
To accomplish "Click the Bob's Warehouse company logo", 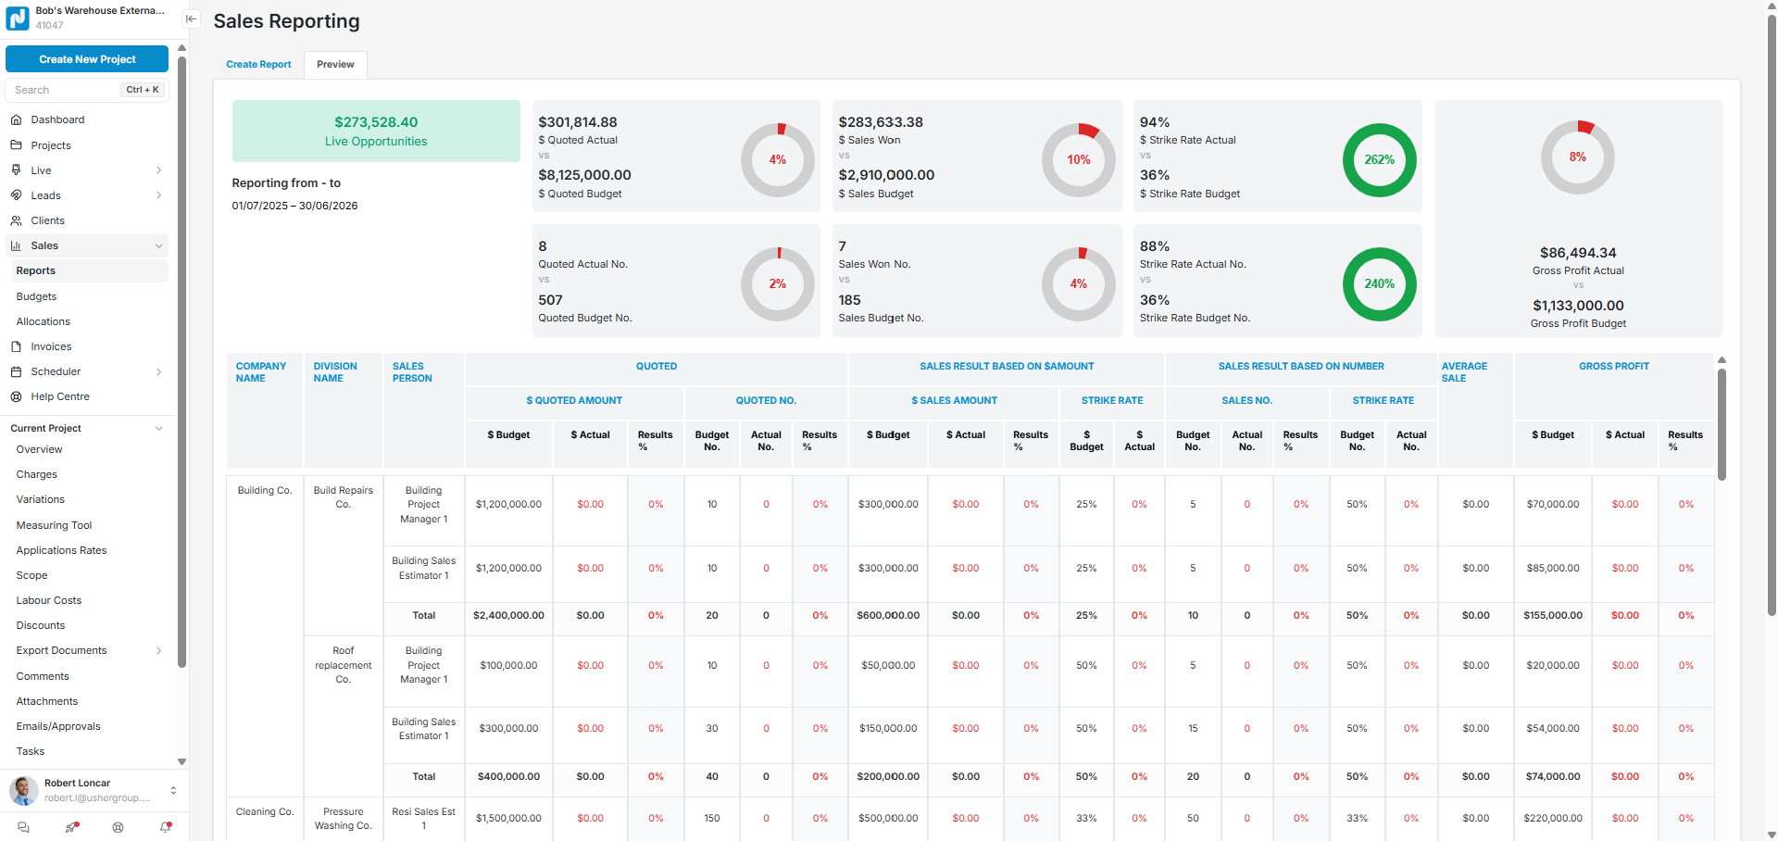I will click(x=18, y=18).
